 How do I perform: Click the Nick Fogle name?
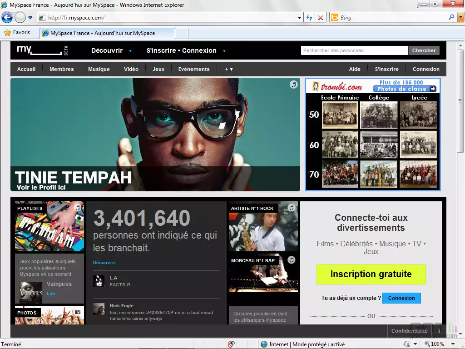tap(122, 306)
